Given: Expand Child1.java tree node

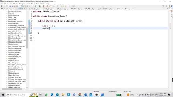Looking at the screenshot, I should pos(6,17).
